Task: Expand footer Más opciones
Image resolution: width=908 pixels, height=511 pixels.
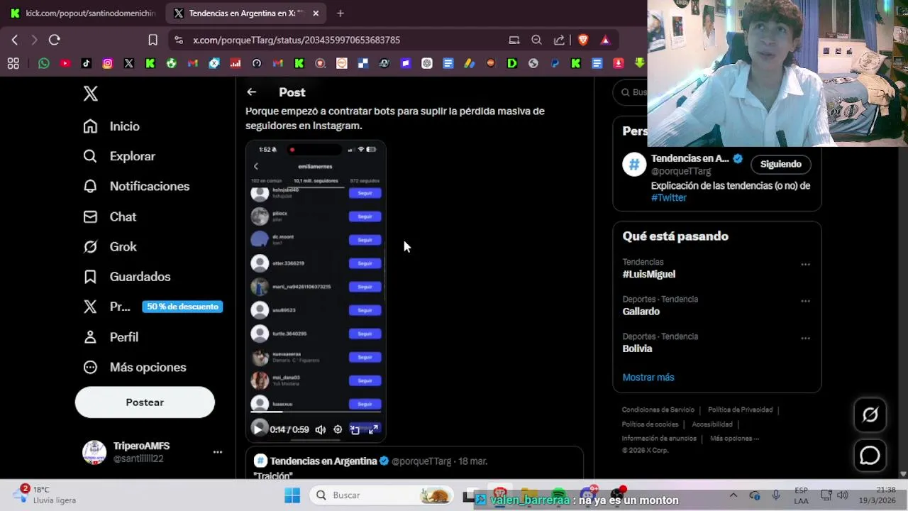Action: tap(734, 439)
